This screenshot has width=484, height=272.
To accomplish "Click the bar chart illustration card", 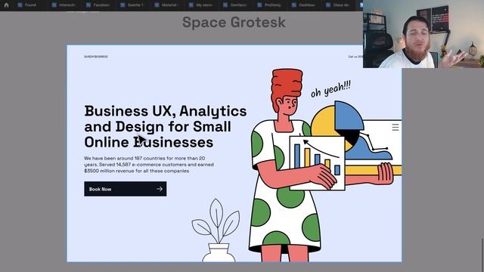I will [317, 163].
